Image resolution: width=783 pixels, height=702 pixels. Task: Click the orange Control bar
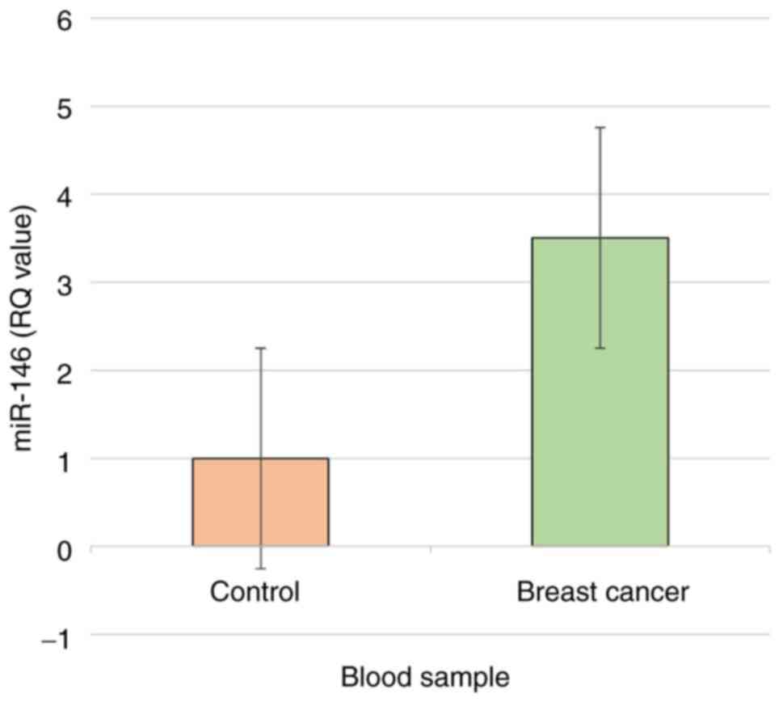coord(226,503)
